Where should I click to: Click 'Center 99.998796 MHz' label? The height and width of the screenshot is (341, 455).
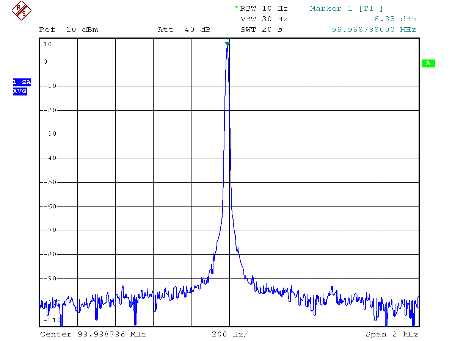point(93,334)
